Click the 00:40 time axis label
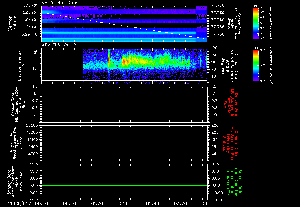This screenshot has width=300, height=207. 69,203
